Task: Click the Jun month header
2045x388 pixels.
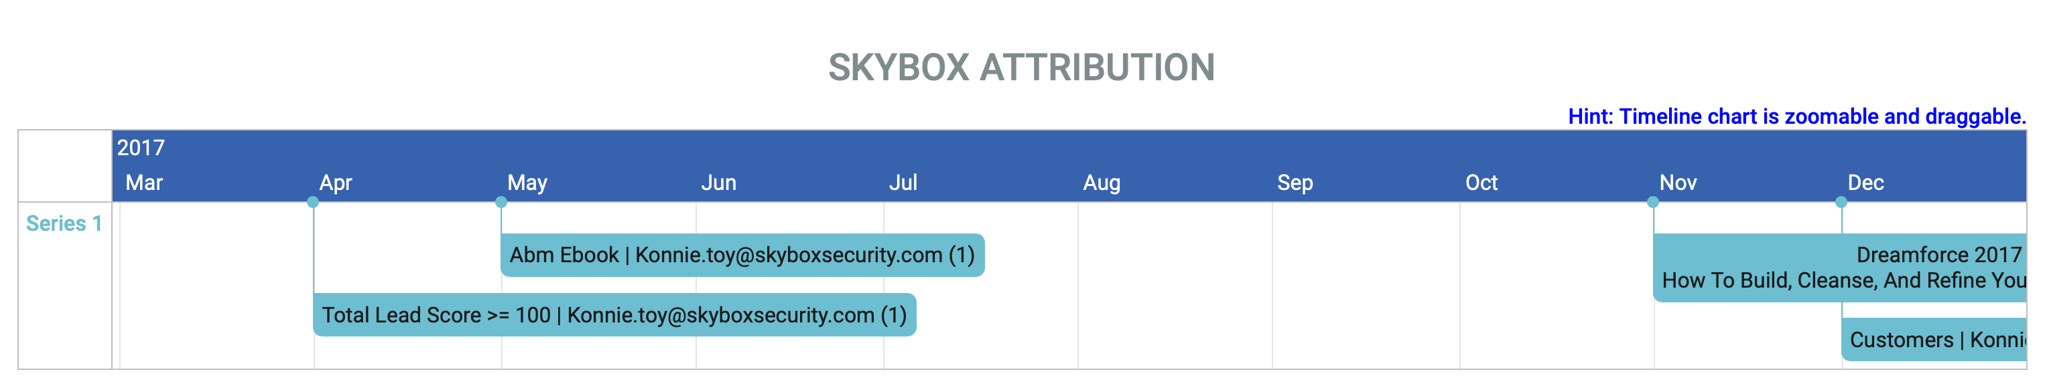Action: 718,183
